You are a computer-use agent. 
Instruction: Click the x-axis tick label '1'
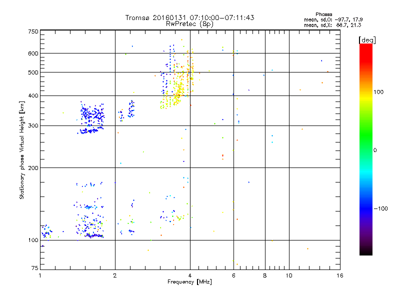[x=40, y=275]
